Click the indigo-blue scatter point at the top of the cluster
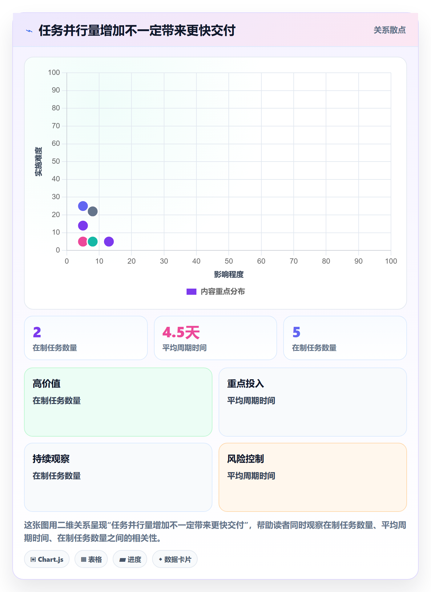The image size is (431, 592). [83, 206]
